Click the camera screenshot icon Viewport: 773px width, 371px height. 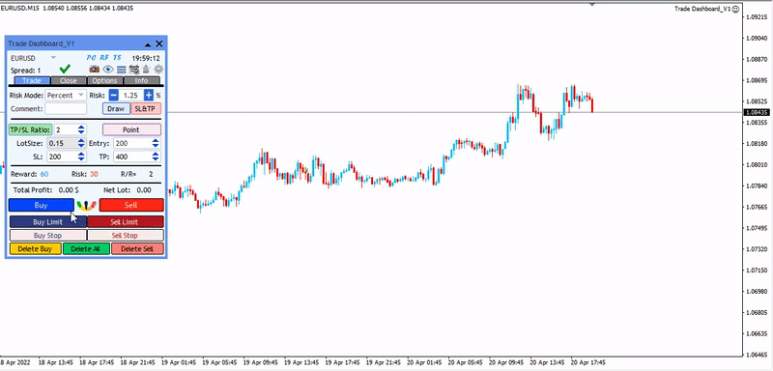coord(94,70)
